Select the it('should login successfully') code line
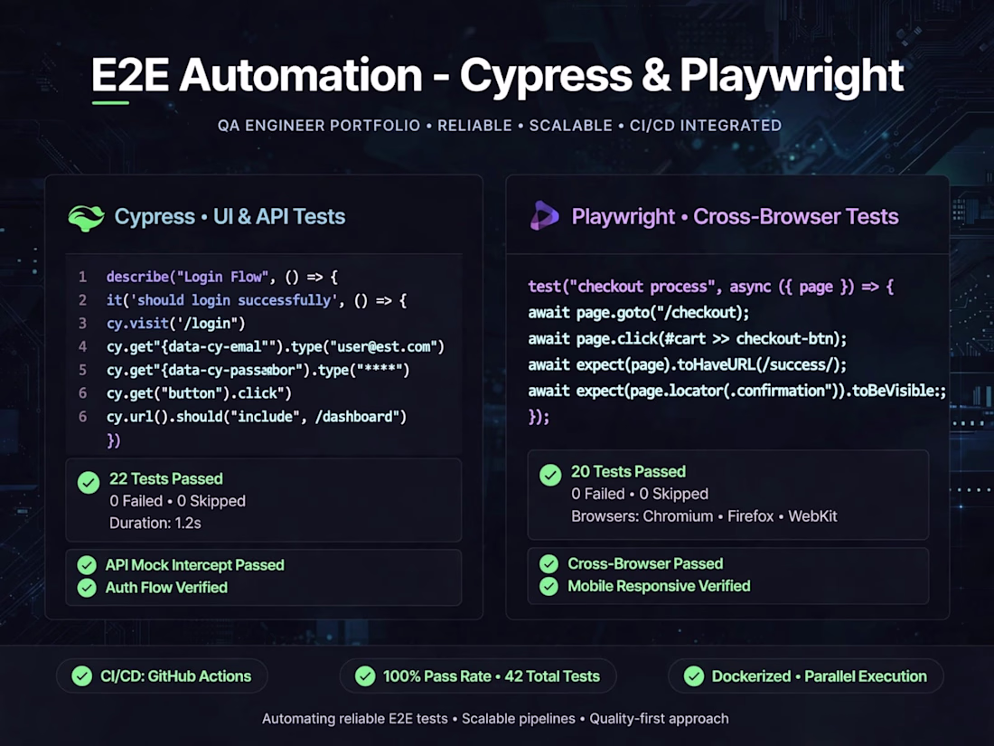The image size is (994, 746). pyautogui.click(x=256, y=300)
